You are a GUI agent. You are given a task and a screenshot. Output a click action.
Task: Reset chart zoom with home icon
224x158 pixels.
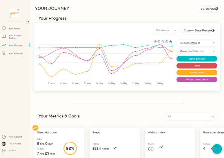coord(171,41)
